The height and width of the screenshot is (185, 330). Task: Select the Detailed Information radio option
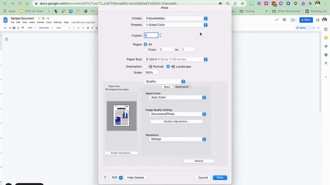click(x=107, y=89)
